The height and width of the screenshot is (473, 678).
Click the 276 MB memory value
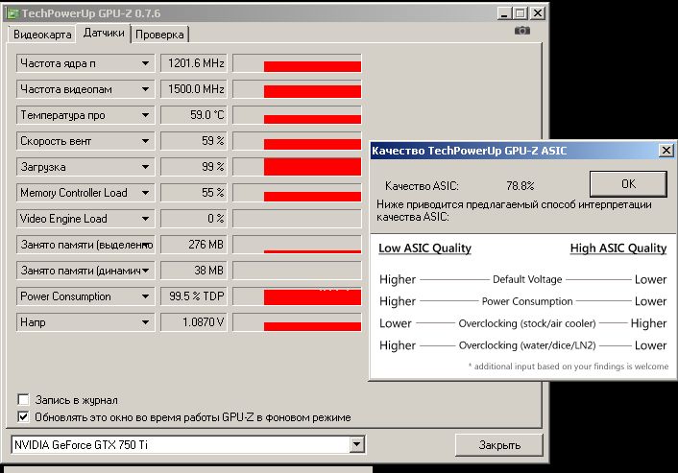click(x=194, y=245)
